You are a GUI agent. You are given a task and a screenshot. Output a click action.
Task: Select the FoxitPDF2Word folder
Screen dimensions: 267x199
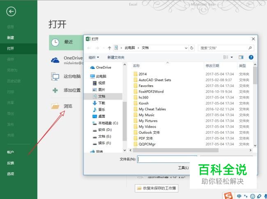coord(148,91)
